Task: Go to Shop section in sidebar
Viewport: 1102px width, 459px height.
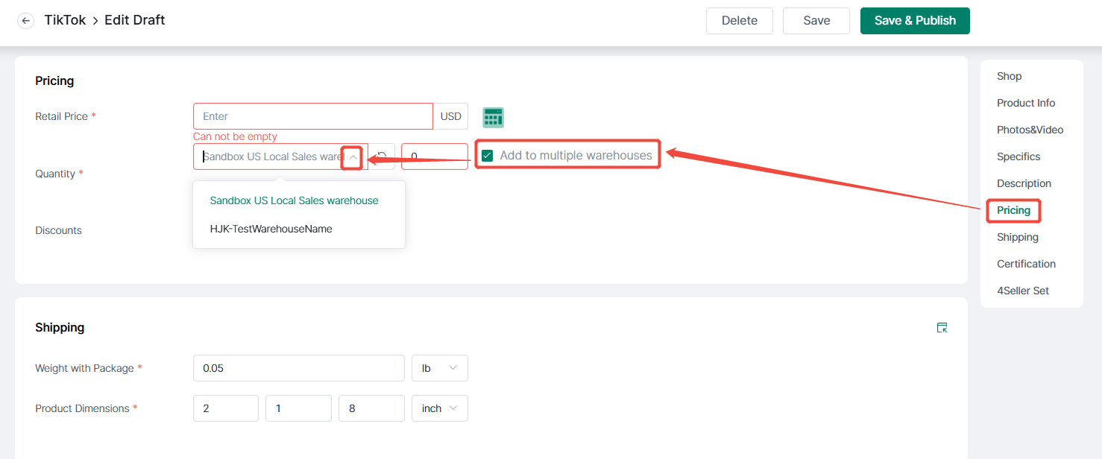Action: (x=1010, y=76)
